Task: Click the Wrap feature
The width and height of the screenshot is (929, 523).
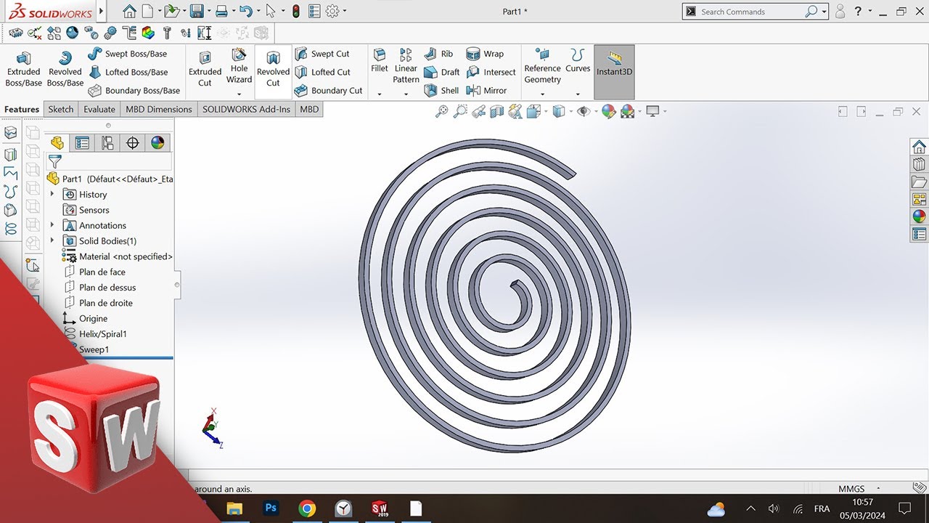Action: point(485,54)
